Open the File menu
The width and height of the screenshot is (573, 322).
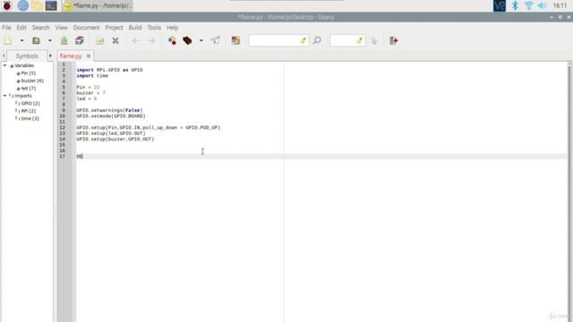pyautogui.click(x=6, y=28)
